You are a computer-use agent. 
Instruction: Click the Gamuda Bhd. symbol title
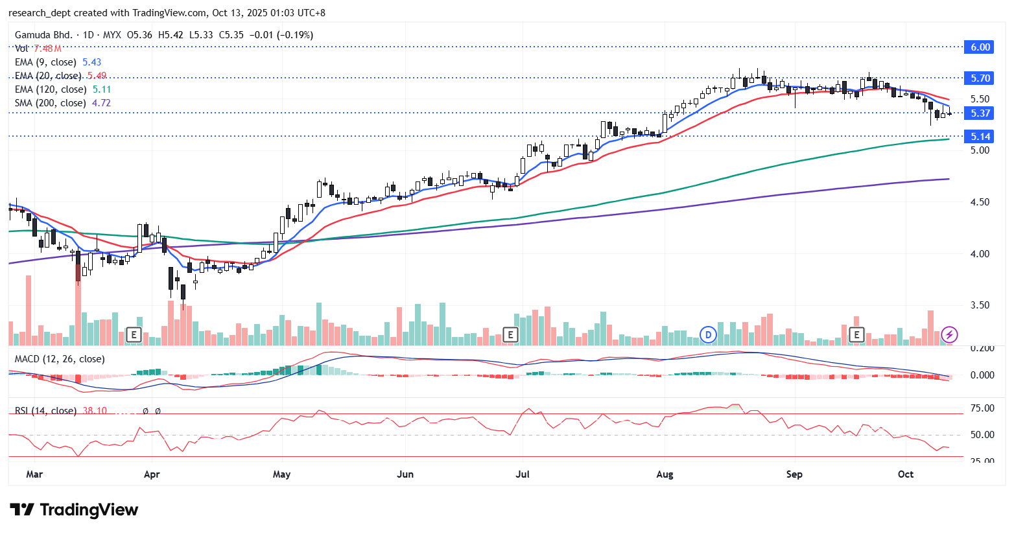pyautogui.click(x=44, y=35)
